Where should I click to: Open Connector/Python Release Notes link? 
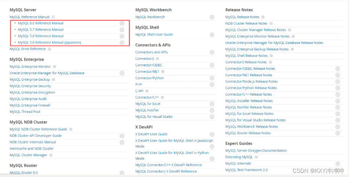(x=251, y=88)
